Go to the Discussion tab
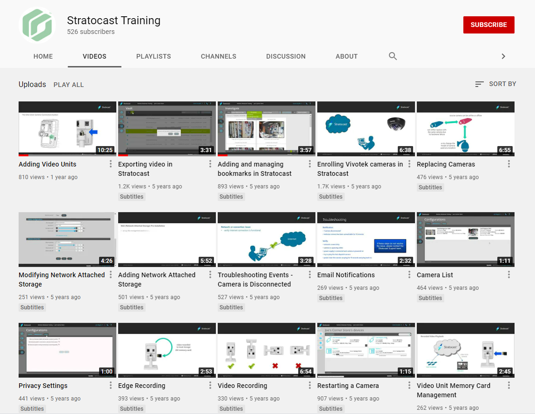 pyautogui.click(x=286, y=56)
